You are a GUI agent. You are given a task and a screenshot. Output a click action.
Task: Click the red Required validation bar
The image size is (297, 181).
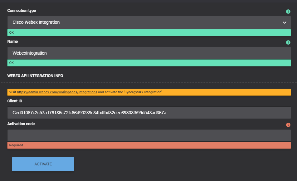pos(149,145)
